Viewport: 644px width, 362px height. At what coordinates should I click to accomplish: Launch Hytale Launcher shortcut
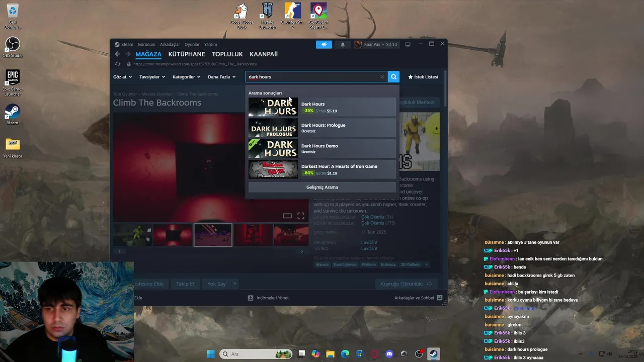(x=267, y=16)
